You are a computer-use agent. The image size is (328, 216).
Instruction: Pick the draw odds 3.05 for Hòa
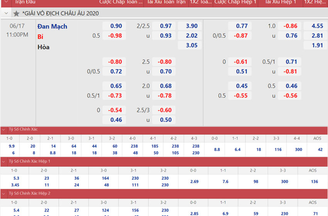[191, 46]
